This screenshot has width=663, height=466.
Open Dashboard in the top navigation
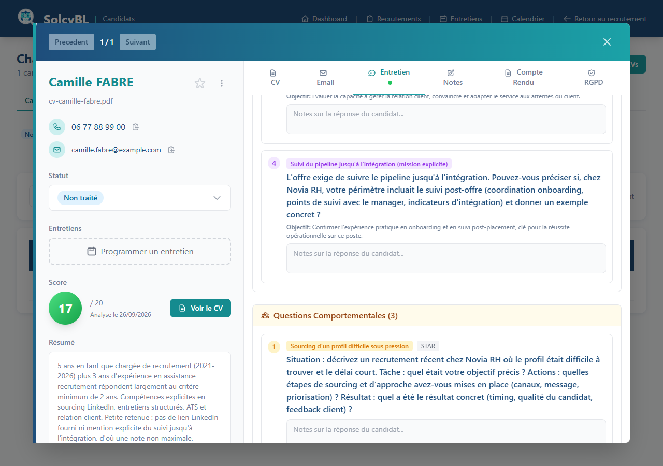click(324, 19)
